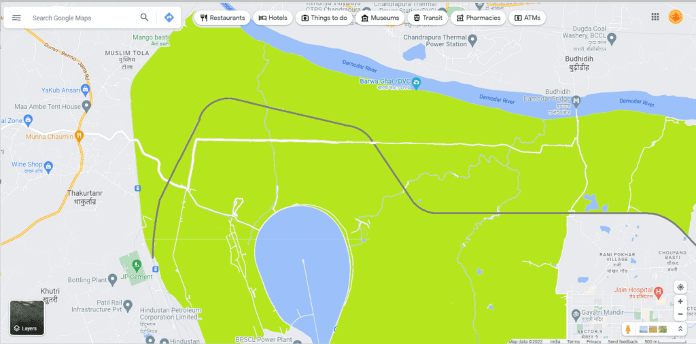The width and height of the screenshot is (696, 344).
Task: Click train station icon near Thakurtanr
Action: click(137, 188)
